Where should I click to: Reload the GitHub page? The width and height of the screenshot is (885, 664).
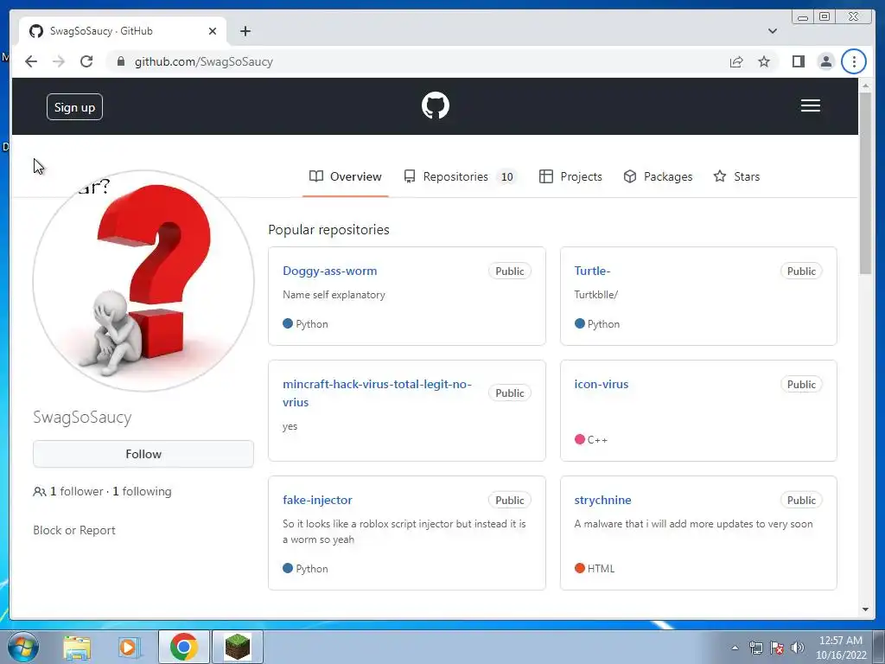point(86,61)
